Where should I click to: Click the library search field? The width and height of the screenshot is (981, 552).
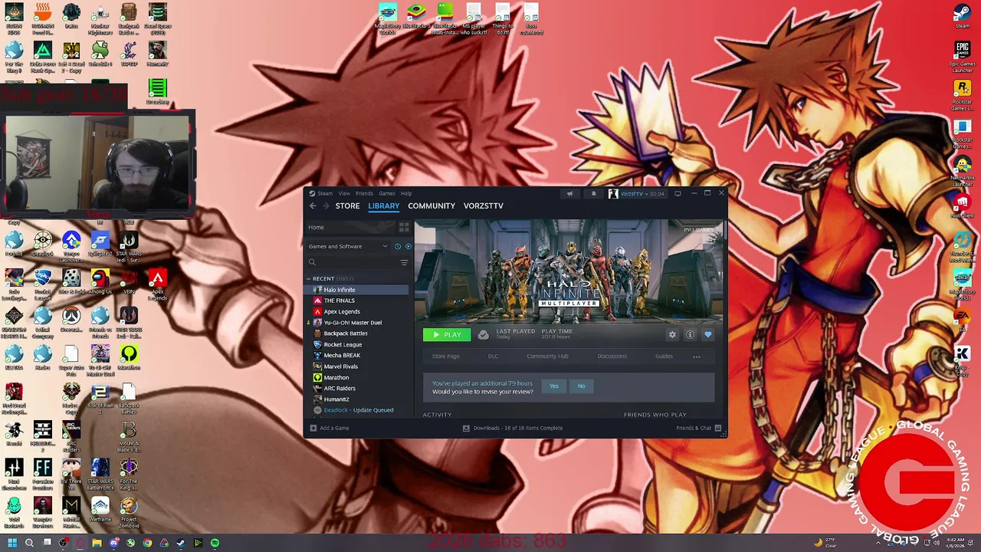352,262
